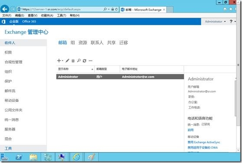
Task: Expand the help menu dropdown arrow
Action: tap(235, 21)
